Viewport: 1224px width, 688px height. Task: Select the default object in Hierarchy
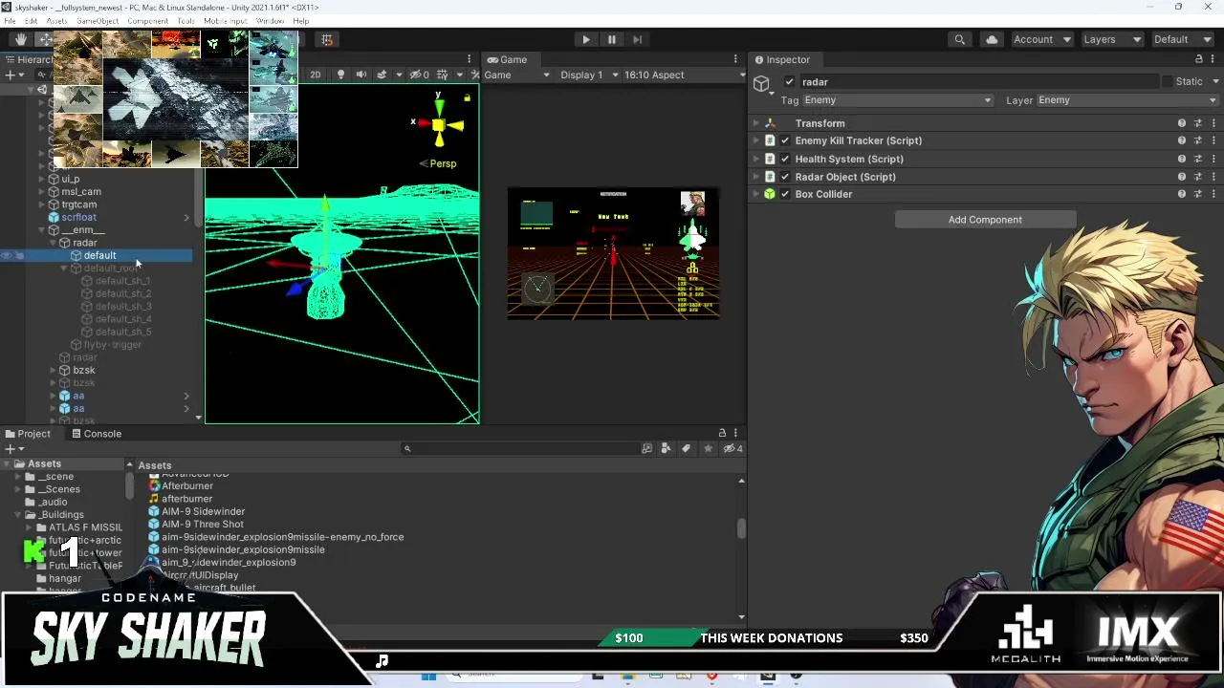[99, 255]
